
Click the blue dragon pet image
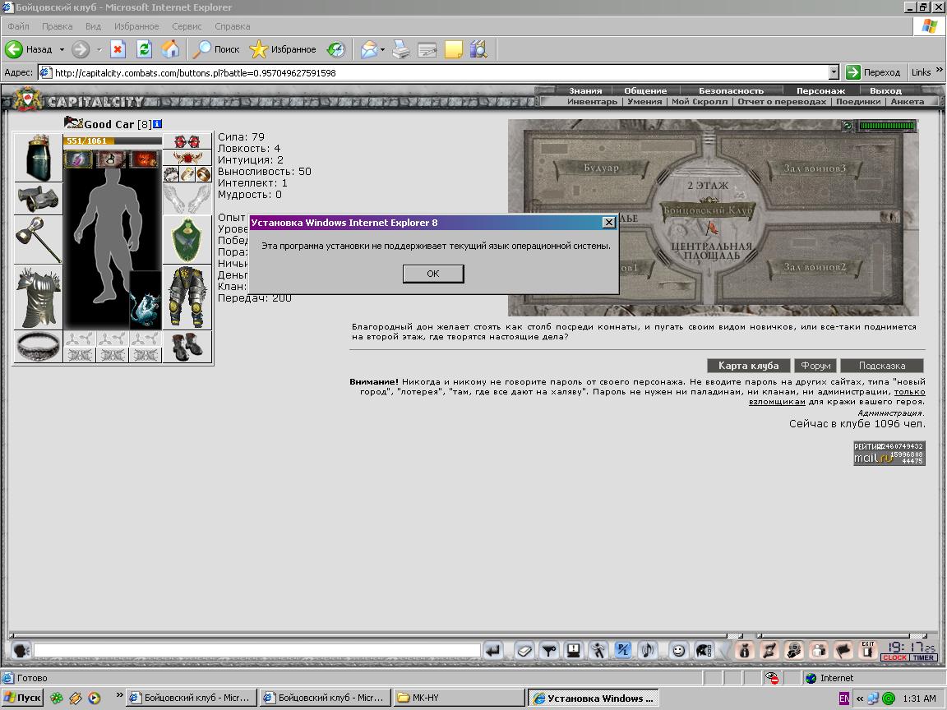(145, 299)
